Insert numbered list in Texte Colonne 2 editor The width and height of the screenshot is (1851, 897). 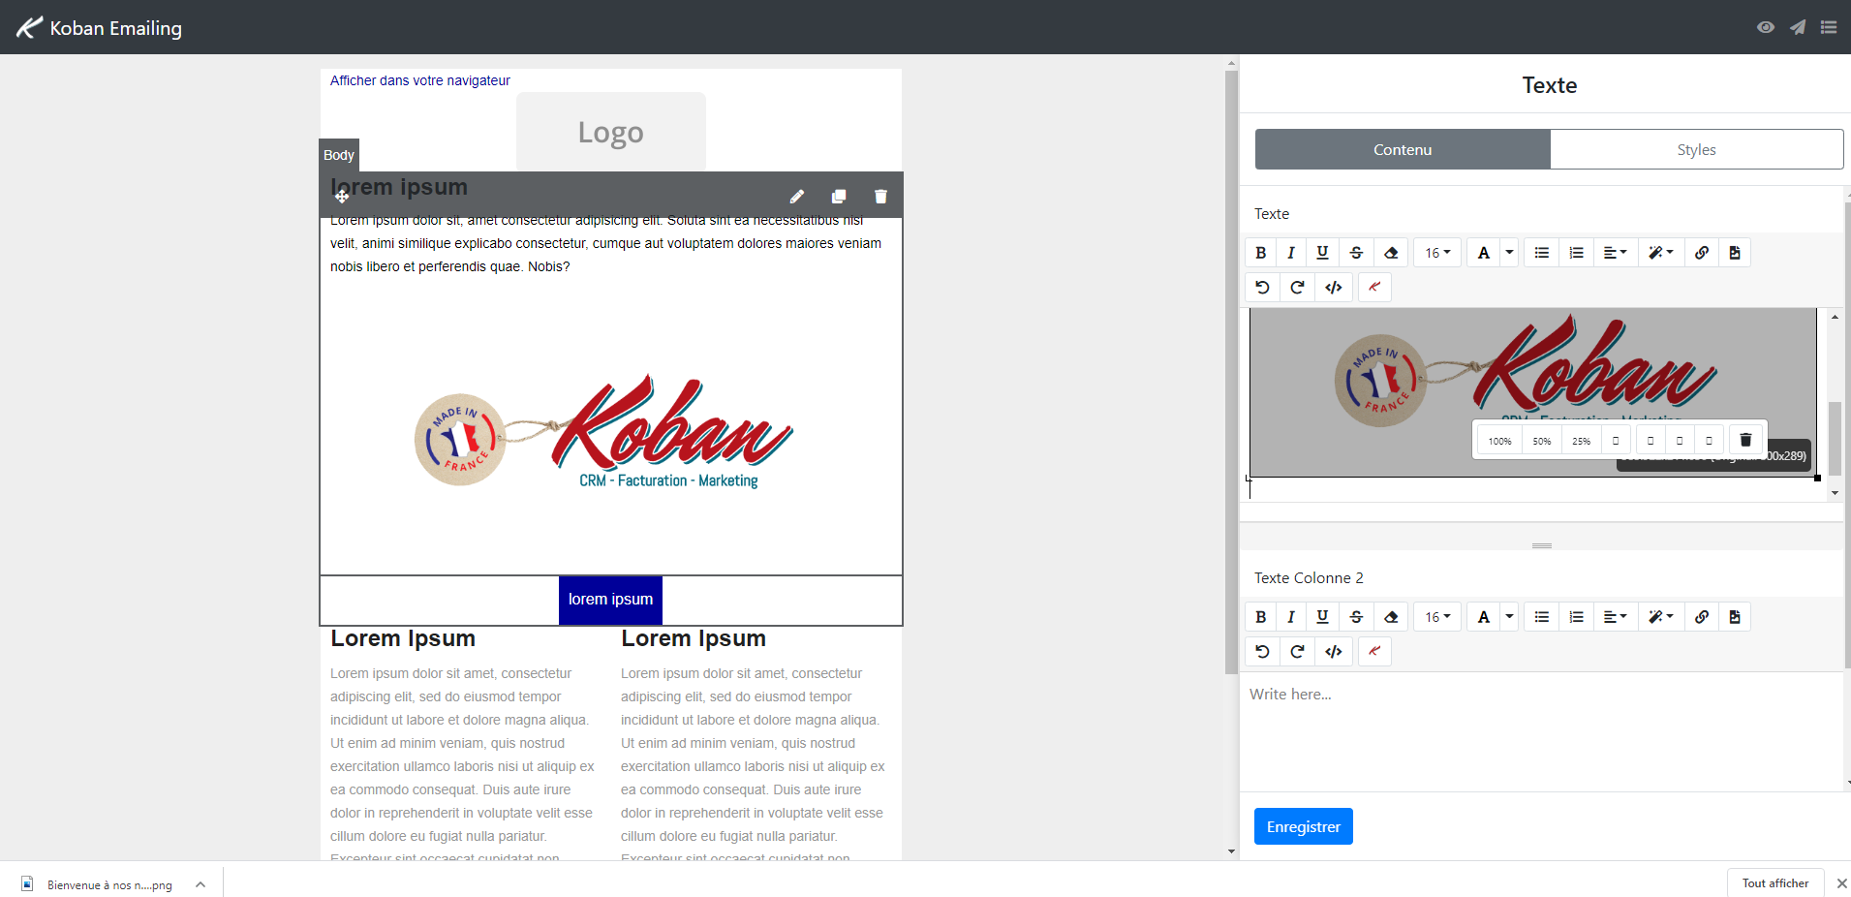tap(1577, 617)
